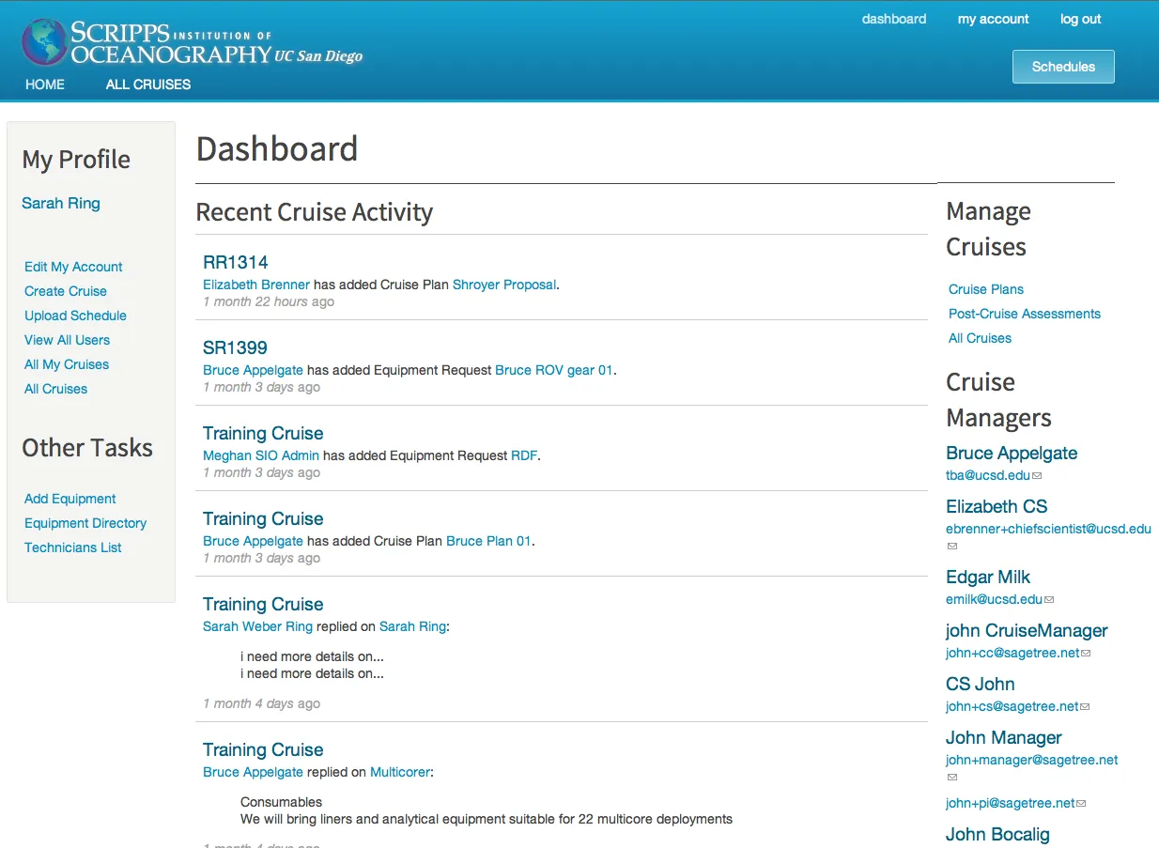Open Bruce Appelgate cruise manager name
This screenshot has width=1159, height=848.
1012,454
